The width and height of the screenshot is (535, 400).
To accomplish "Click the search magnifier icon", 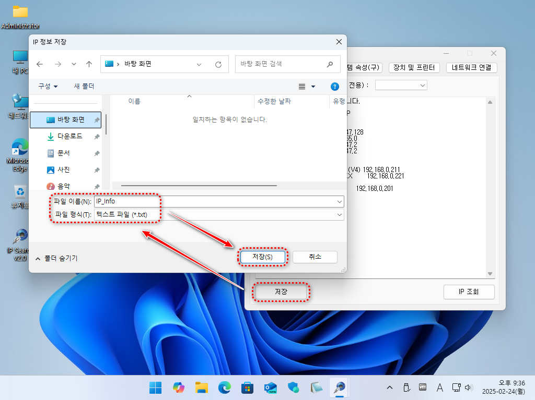I will (x=330, y=64).
